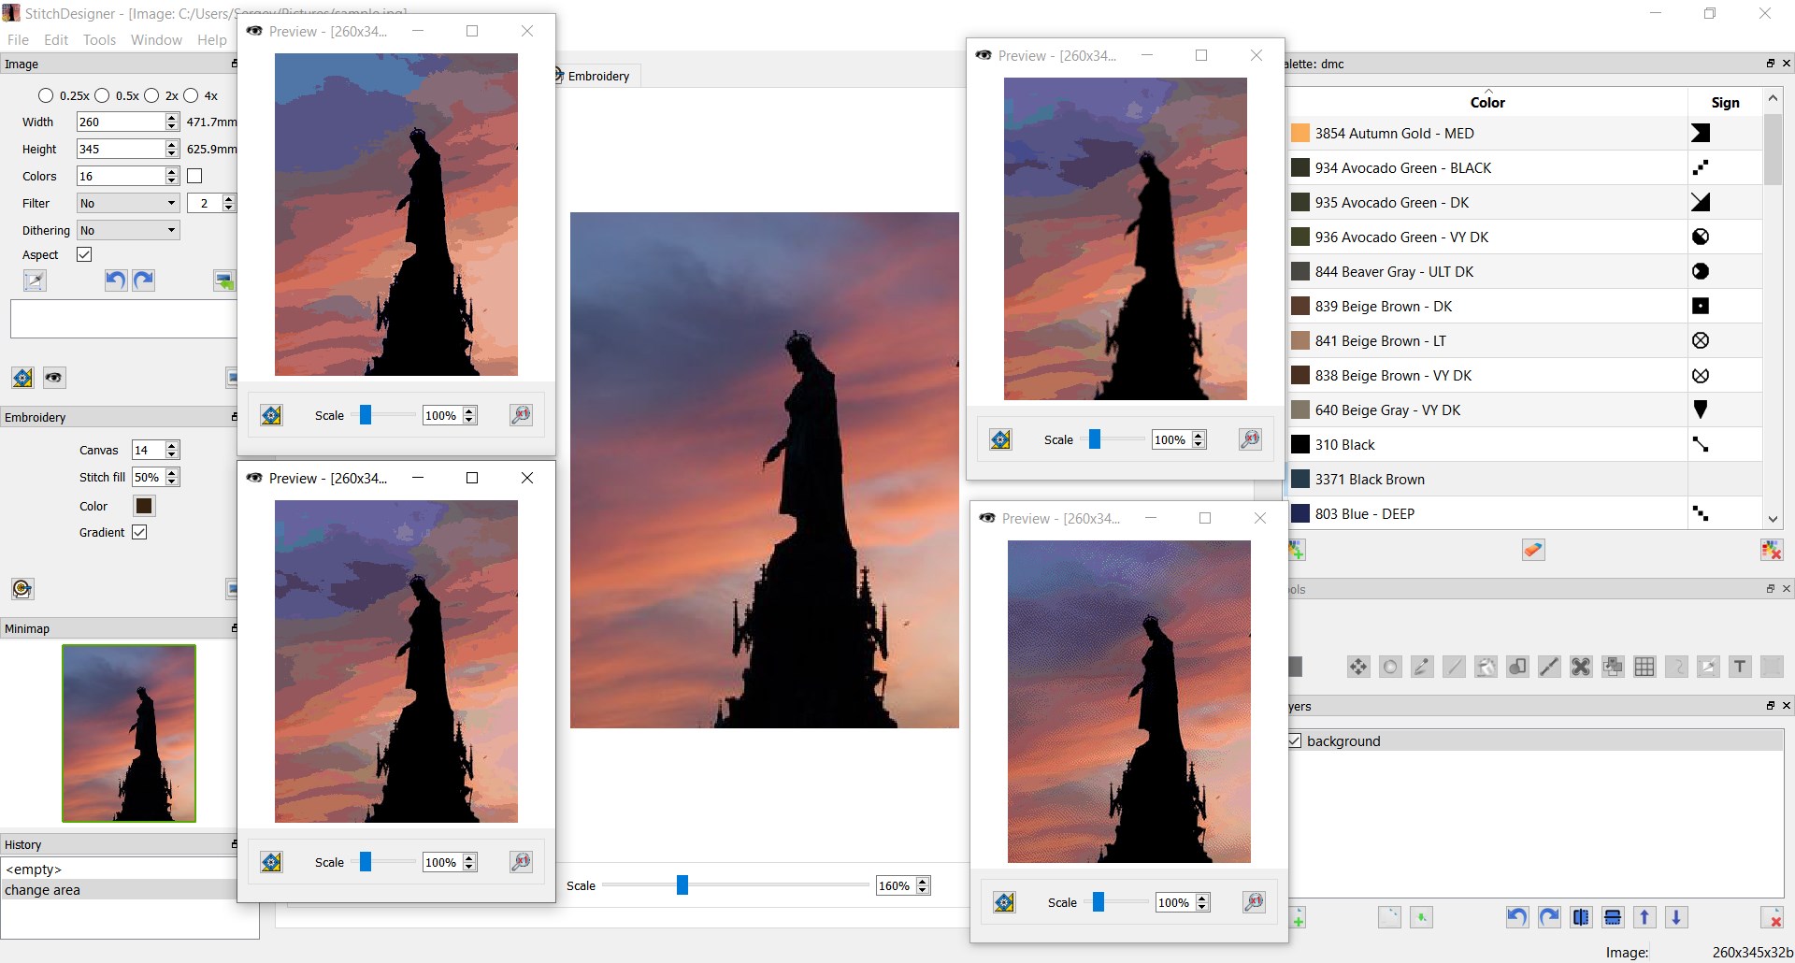
Task: Disable the Gradient checkbox in Embroidery settings
Action: click(x=140, y=532)
